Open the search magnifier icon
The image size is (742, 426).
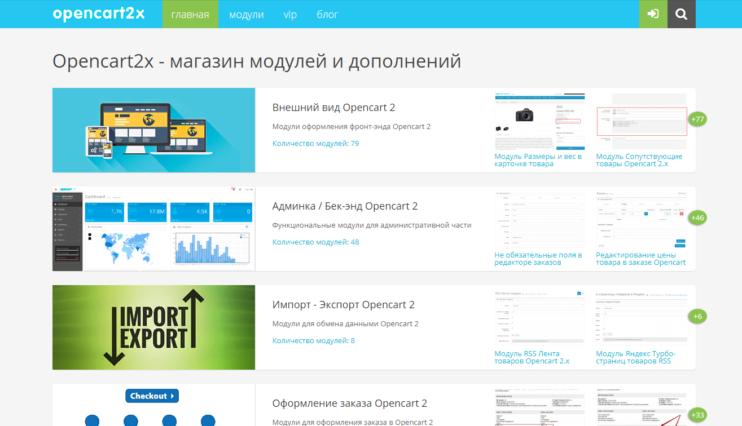(682, 14)
